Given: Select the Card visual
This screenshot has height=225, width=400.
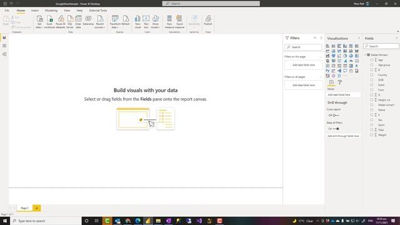Looking at the screenshot, I should click(357, 61).
